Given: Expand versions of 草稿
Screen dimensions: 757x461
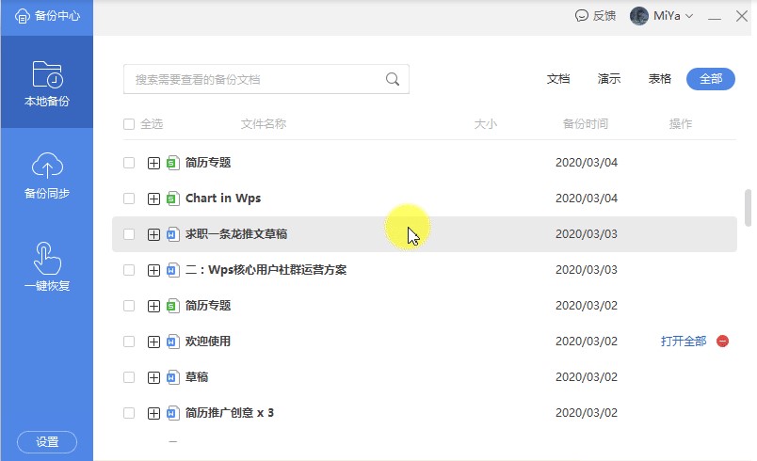Looking at the screenshot, I should coord(153,377).
